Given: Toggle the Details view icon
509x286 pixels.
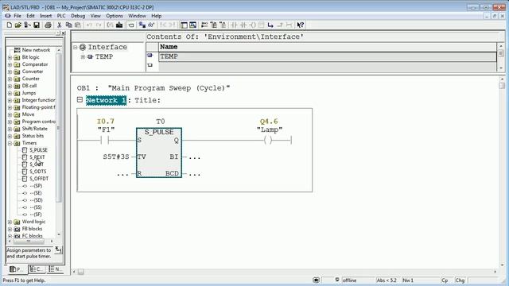Looking at the screenshot, I should 192,25.
